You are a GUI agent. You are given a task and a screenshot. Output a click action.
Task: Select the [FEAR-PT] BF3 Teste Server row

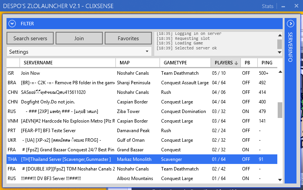(x=142, y=131)
